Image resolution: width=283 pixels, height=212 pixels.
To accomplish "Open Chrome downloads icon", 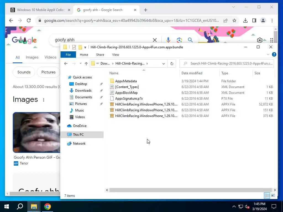I will [245, 20].
